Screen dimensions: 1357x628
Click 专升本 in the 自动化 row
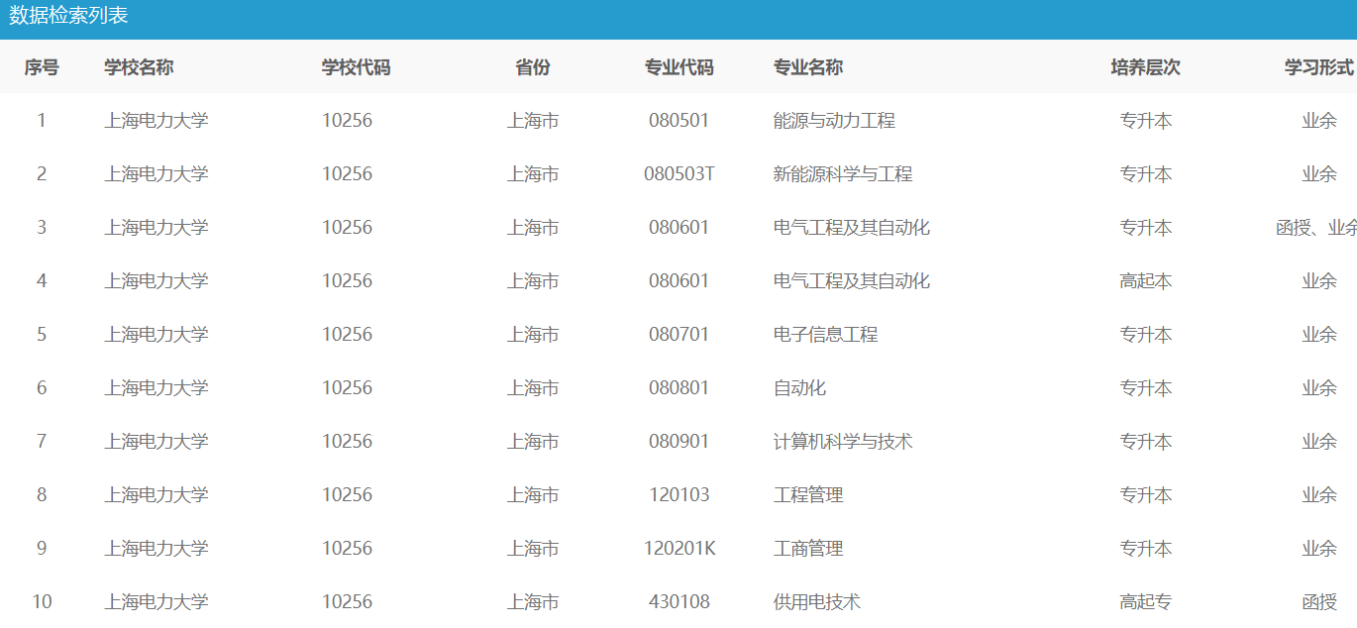tap(1146, 388)
